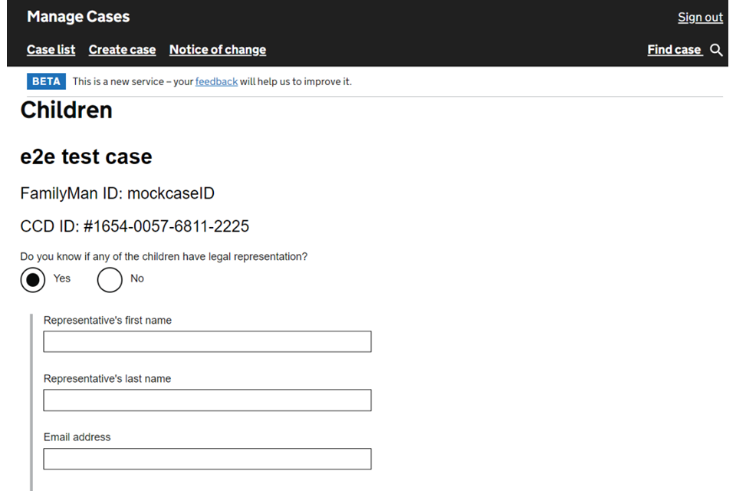Open Notice of change navigation item

coord(218,50)
